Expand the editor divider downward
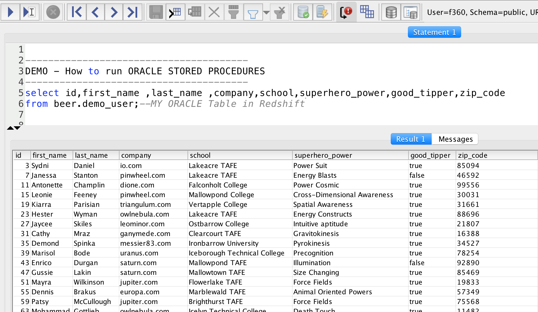The height and width of the screenshot is (312, 538). pyautogui.click(x=17, y=128)
